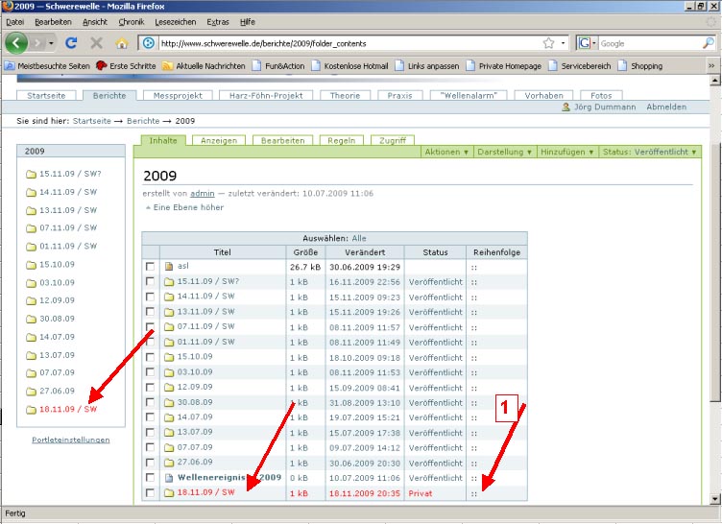The height and width of the screenshot is (524, 722).
Task: Check the box for the 15.10.09 row
Action: 150,357
